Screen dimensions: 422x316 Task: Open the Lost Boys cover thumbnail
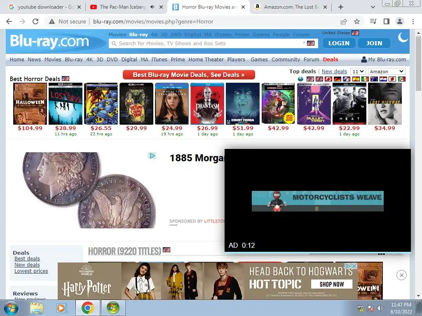pyautogui.click(x=66, y=104)
